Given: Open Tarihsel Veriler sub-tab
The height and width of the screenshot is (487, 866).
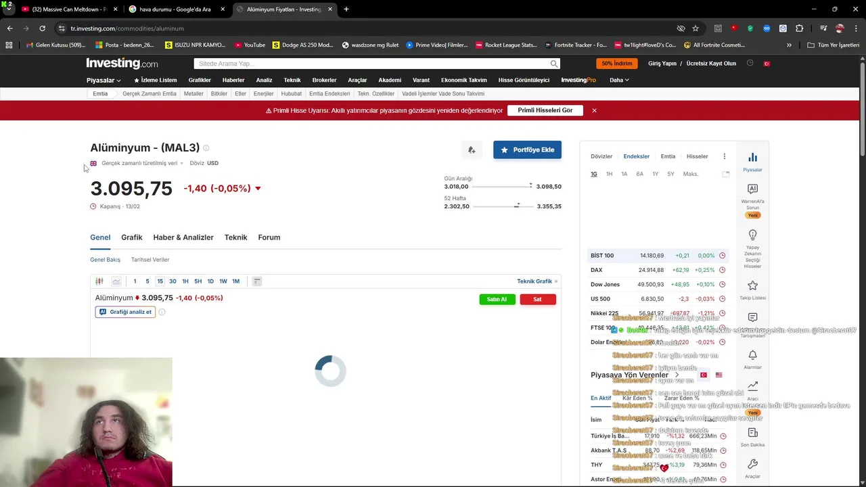Looking at the screenshot, I should click(150, 260).
